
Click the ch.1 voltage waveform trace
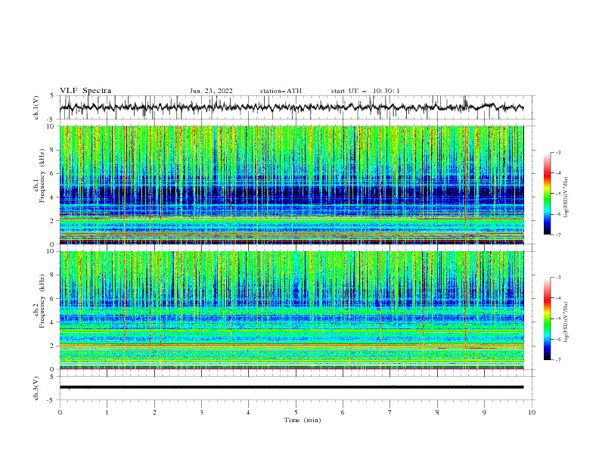click(291, 107)
